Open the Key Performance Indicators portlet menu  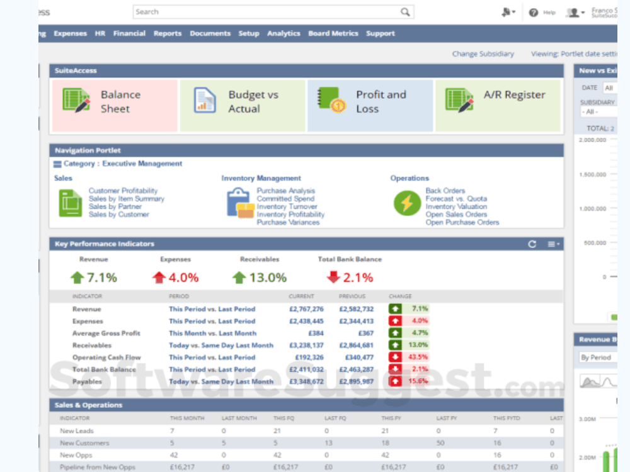coord(554,244)
